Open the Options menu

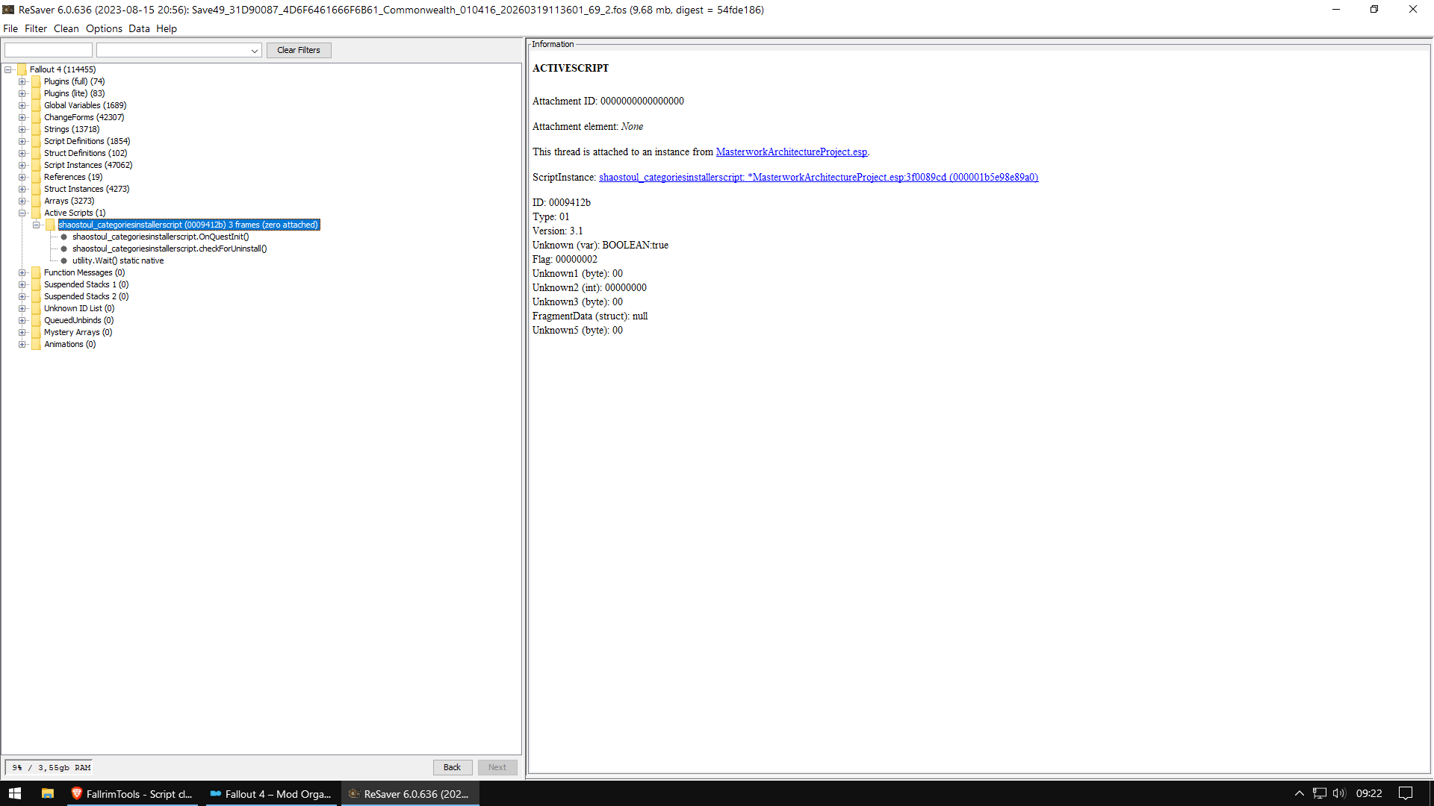tap(104, 28)
